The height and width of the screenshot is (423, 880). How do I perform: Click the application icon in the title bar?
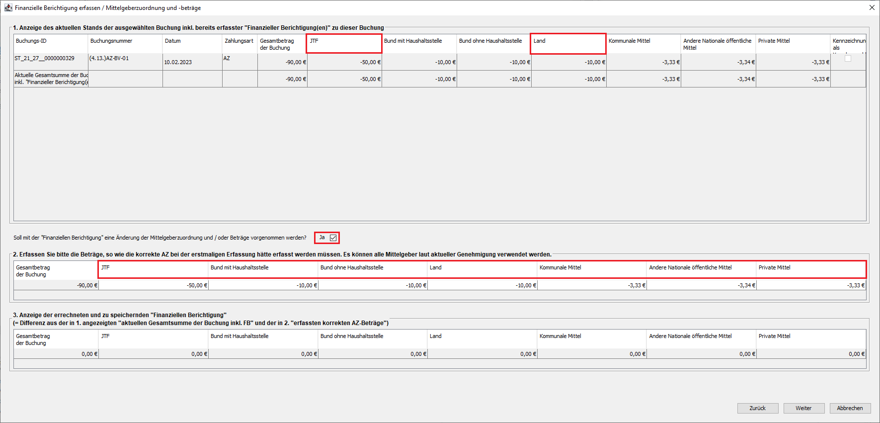point(8,8)
